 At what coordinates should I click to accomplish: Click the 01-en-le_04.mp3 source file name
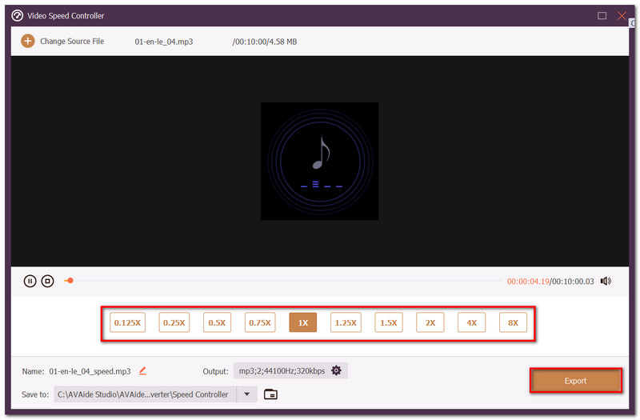[x=164, y=42]
